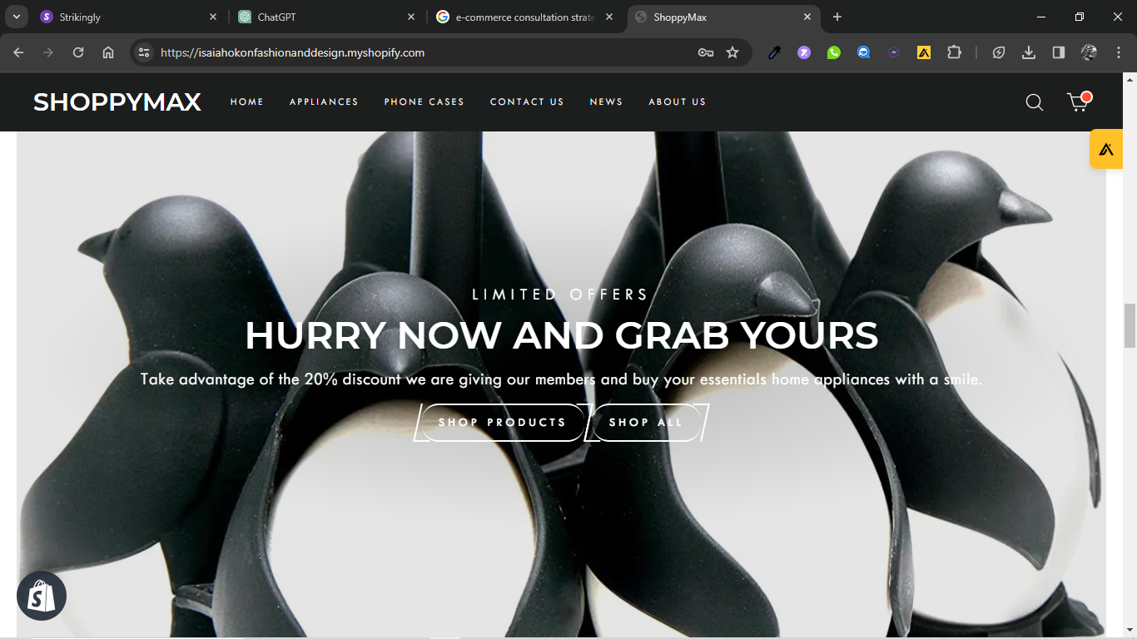Click the blue chat extension icon
The width and height of the screenshot is (1137, 639).
point(864,52)
